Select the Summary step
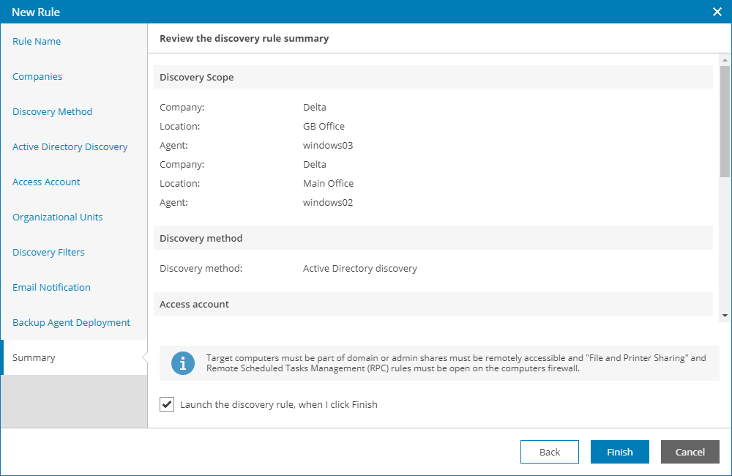Screen dimensions: 732x476 pos(34,358)
